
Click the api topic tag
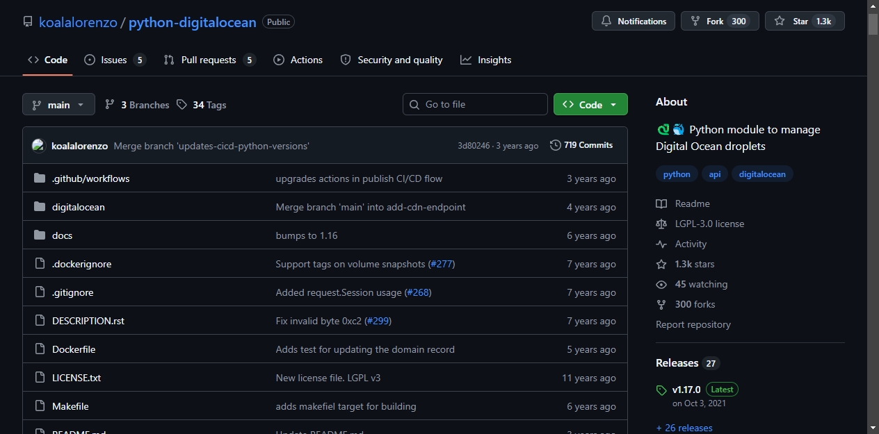[x=715, y=174]
